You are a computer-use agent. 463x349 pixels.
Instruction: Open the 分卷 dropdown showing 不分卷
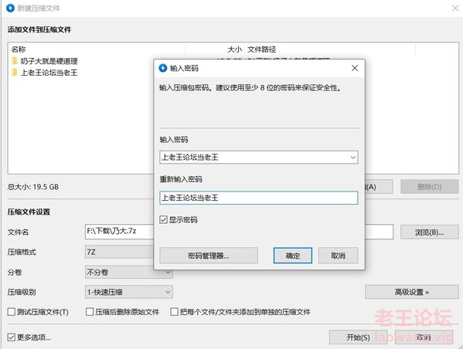[x=129, y=272]
